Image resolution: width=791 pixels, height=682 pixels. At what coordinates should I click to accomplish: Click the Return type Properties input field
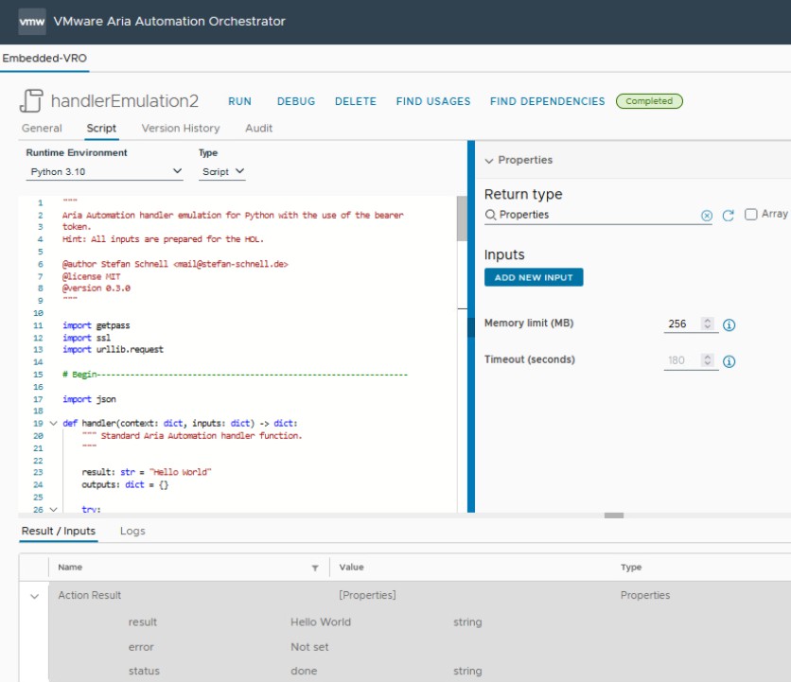598,215
